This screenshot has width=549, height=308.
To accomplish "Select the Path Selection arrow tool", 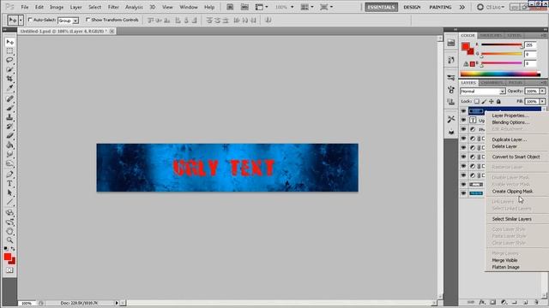I will click(x=9, y=192).
